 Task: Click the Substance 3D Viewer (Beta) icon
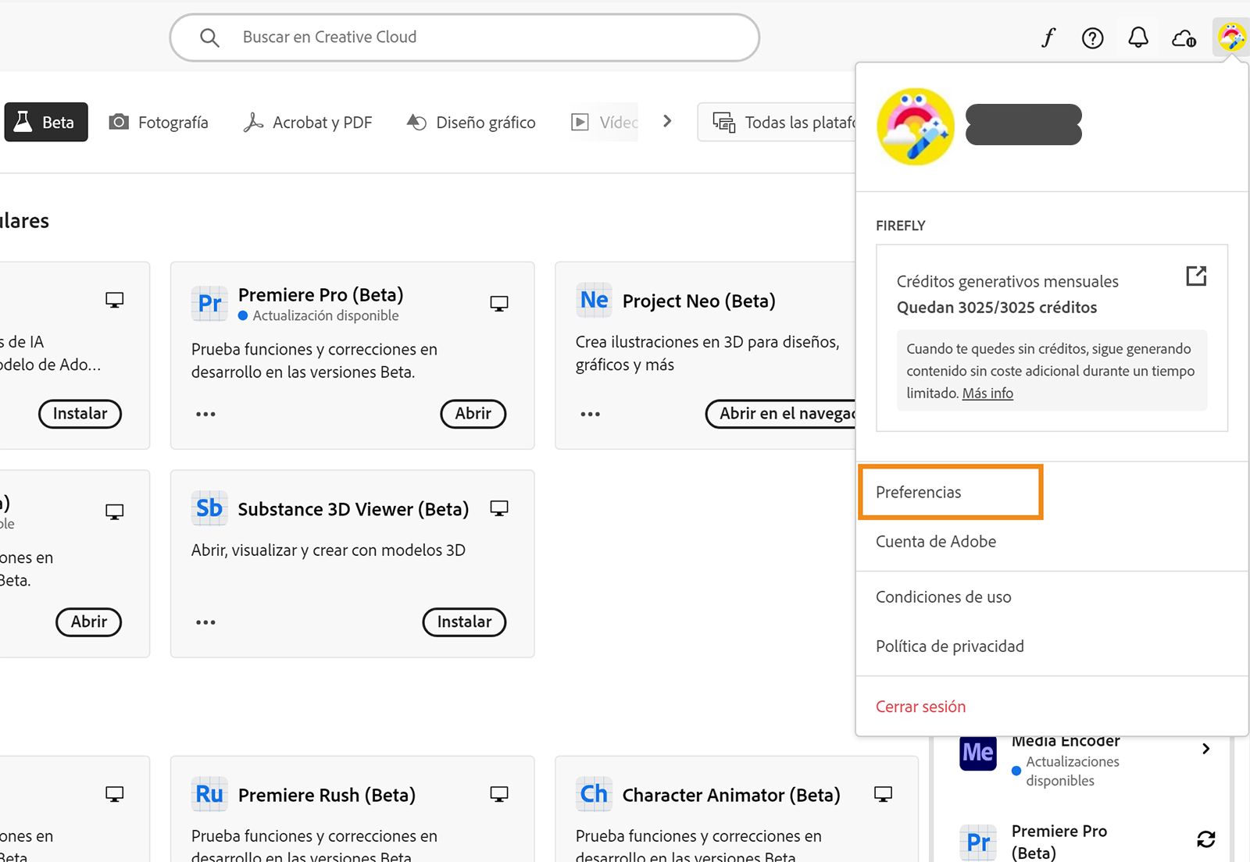click(x=209, y=508)
